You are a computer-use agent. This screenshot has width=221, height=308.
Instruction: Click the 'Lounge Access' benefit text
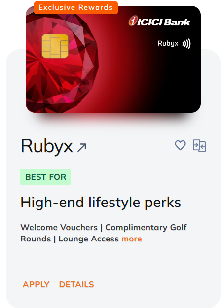(x=88, y=239)
